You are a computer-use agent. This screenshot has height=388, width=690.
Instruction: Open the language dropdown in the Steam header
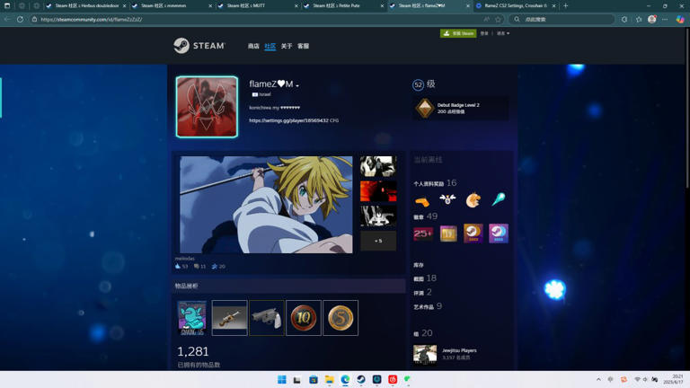coord(503,33)
